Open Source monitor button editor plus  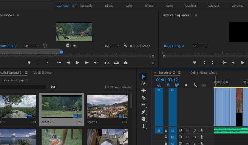(x=153, y=63)
